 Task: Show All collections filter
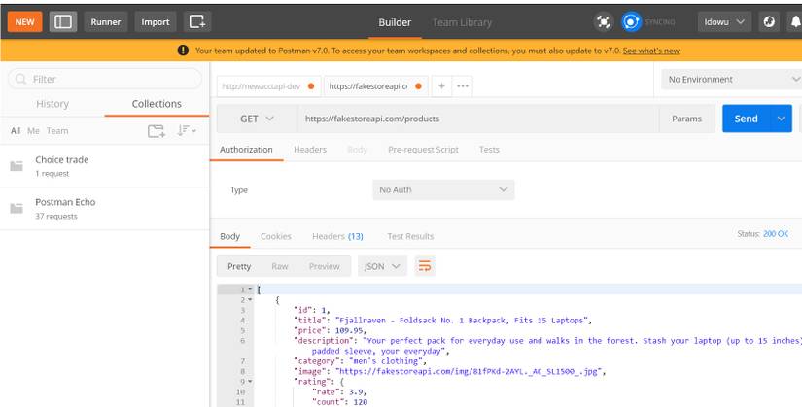click(16, 131)
